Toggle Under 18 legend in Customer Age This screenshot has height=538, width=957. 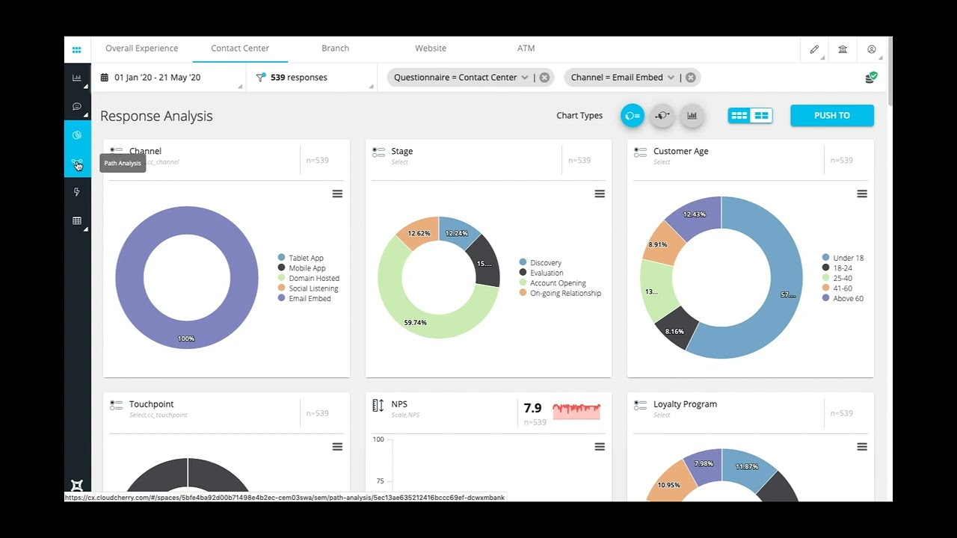pyautogui.click(x=843, y=258)
